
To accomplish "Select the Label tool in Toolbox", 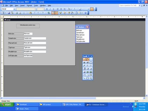I will [x=84, y=62].
